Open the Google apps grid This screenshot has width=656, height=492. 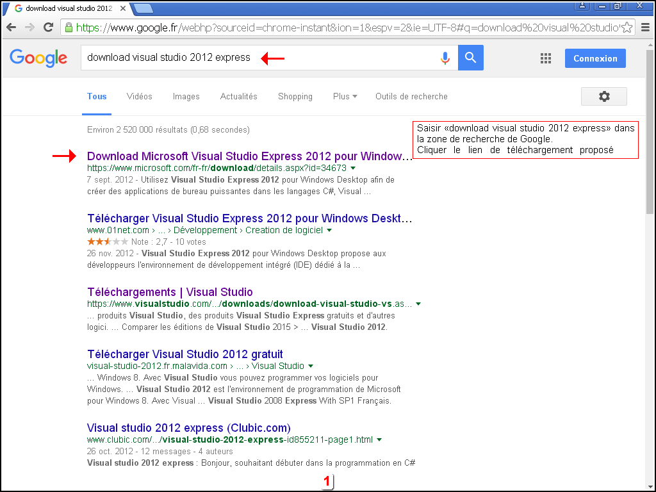coord(546,58)
